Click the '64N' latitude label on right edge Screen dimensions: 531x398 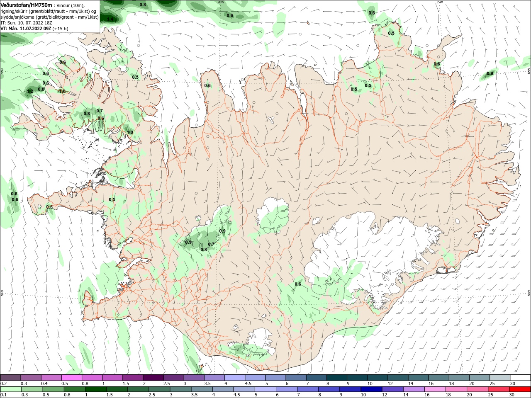pos(529,293)
